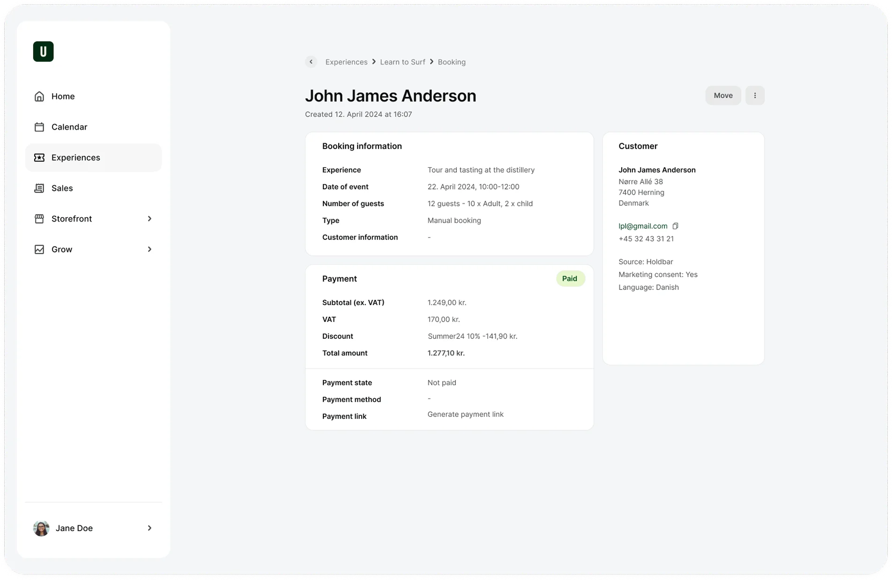Click the U logo at the top
892x580 pixels.
click(43, 51)
